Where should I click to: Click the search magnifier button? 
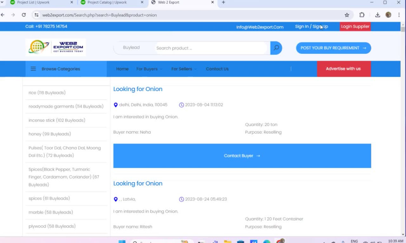pyautogui.click(x=276, y=48)
